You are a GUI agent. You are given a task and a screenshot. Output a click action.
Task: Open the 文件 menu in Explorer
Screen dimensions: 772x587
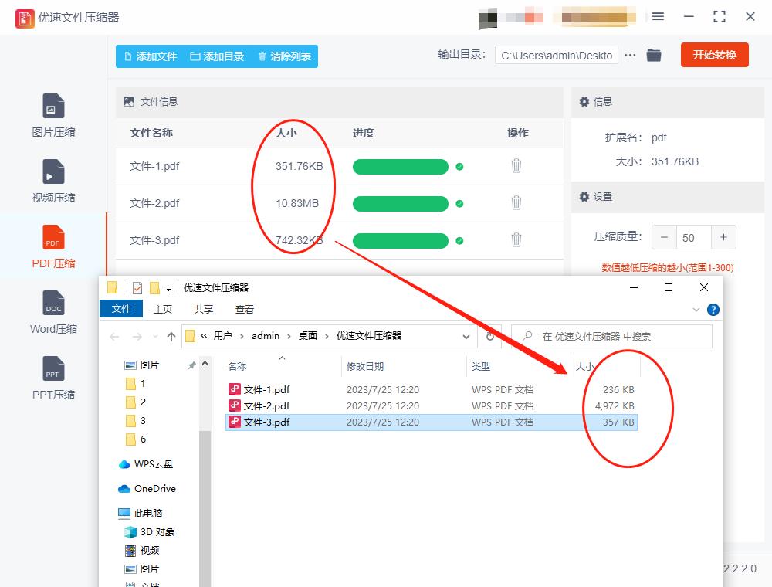pyautogui.click(x=120, y=309)
